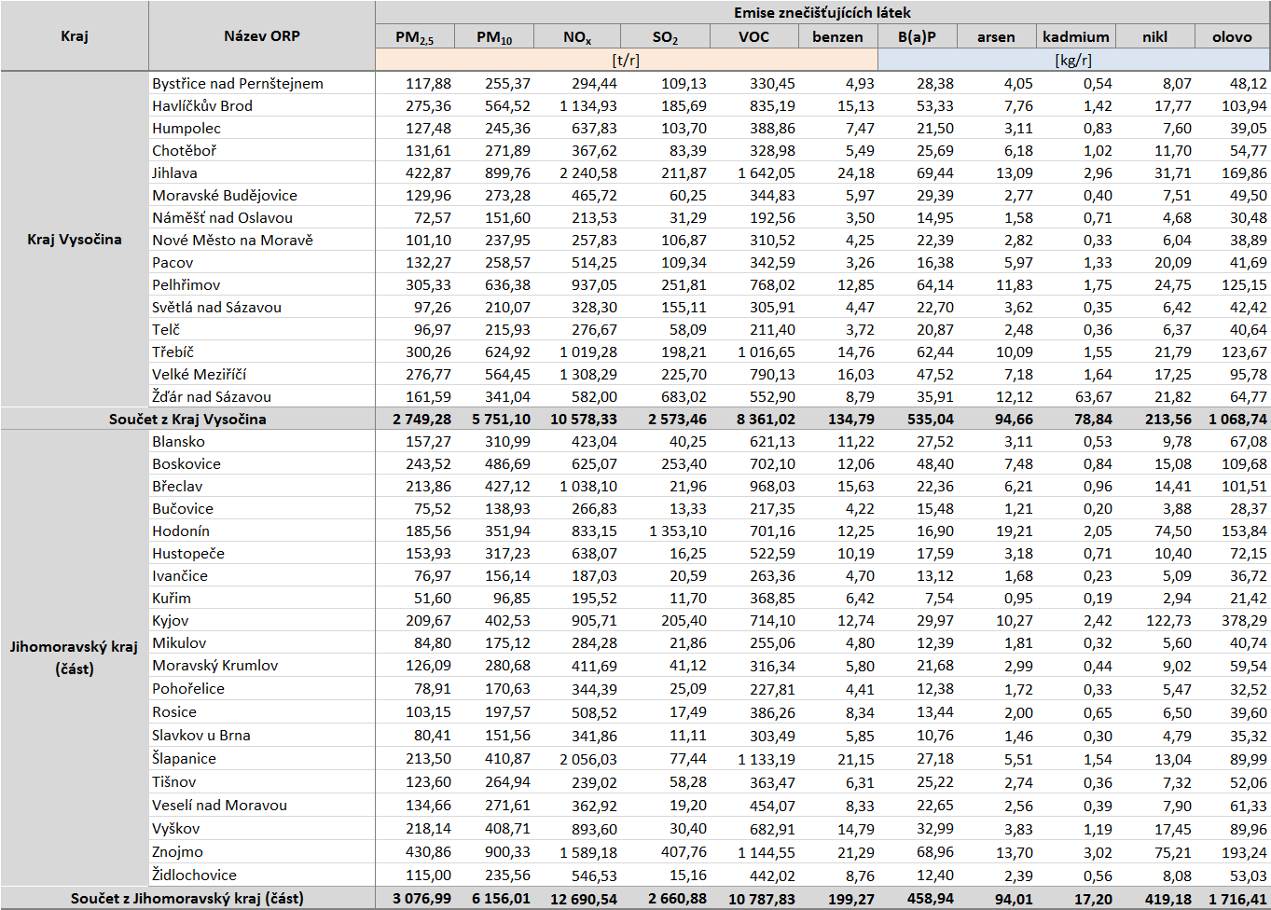Click the 'Hodonín' row name

click(181, 531)
